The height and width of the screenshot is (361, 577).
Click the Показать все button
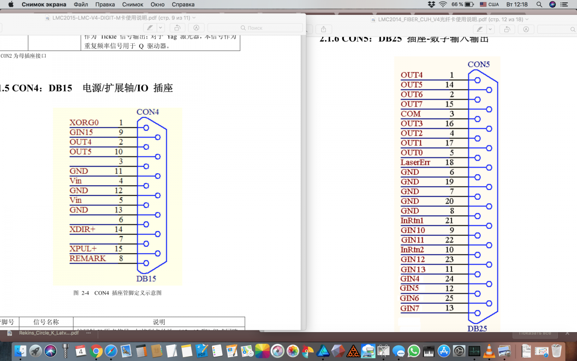(x=535, y=333)
